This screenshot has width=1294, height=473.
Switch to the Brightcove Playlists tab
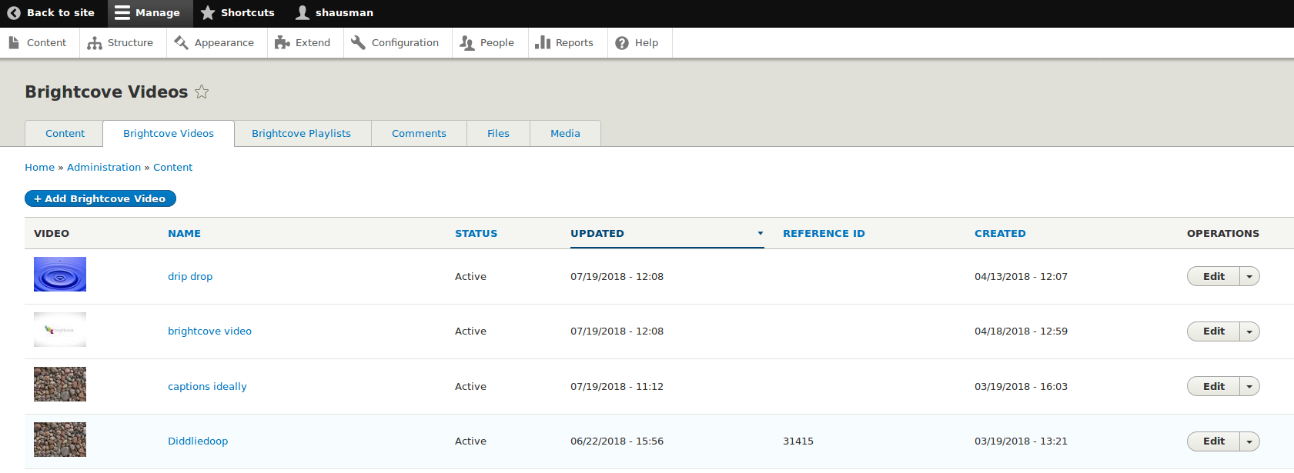(x=301, y=134)
